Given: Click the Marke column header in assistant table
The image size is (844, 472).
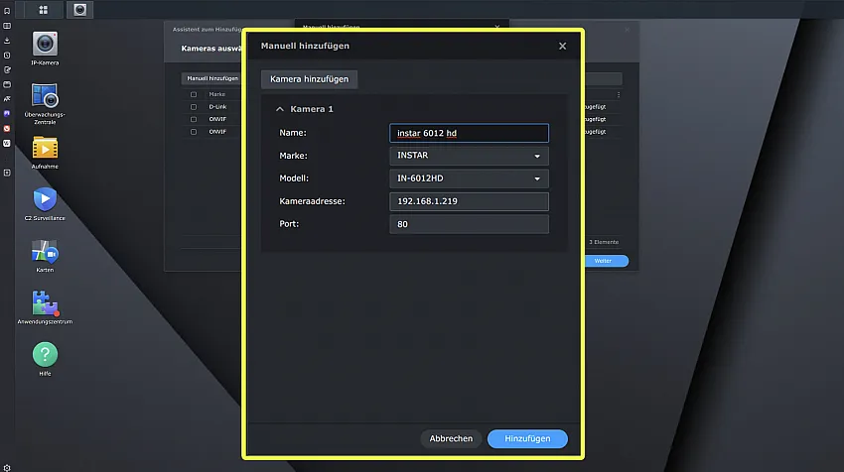Looking at the screenshot, I should click(x=216, y=94).
